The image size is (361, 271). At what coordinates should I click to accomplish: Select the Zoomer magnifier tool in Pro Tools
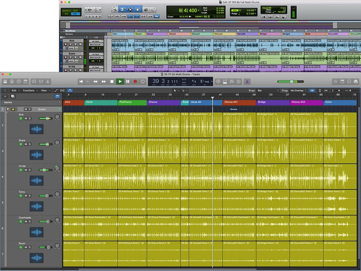point(115,9)
